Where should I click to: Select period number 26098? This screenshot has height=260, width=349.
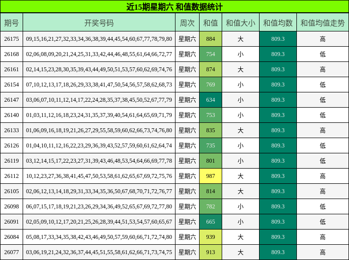pos(12,206)
